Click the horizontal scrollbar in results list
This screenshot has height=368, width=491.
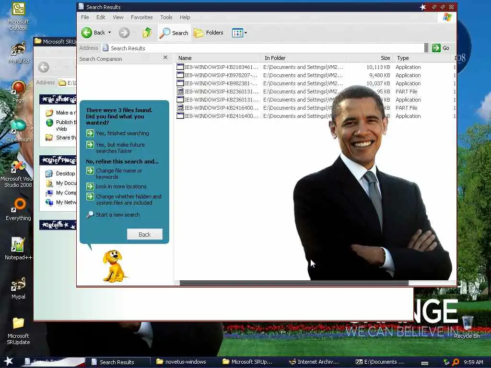click(x=294, y=283)
